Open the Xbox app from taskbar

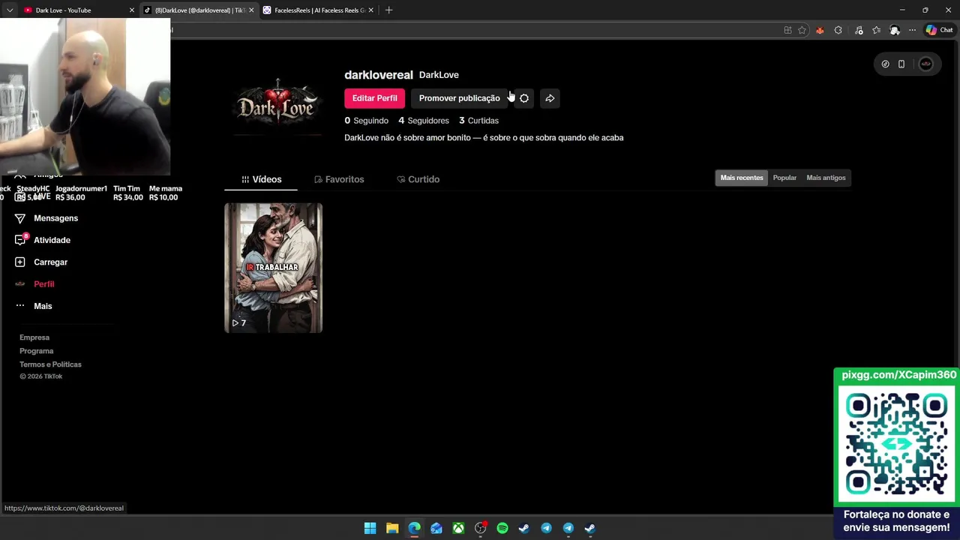[x=458, y=528]
